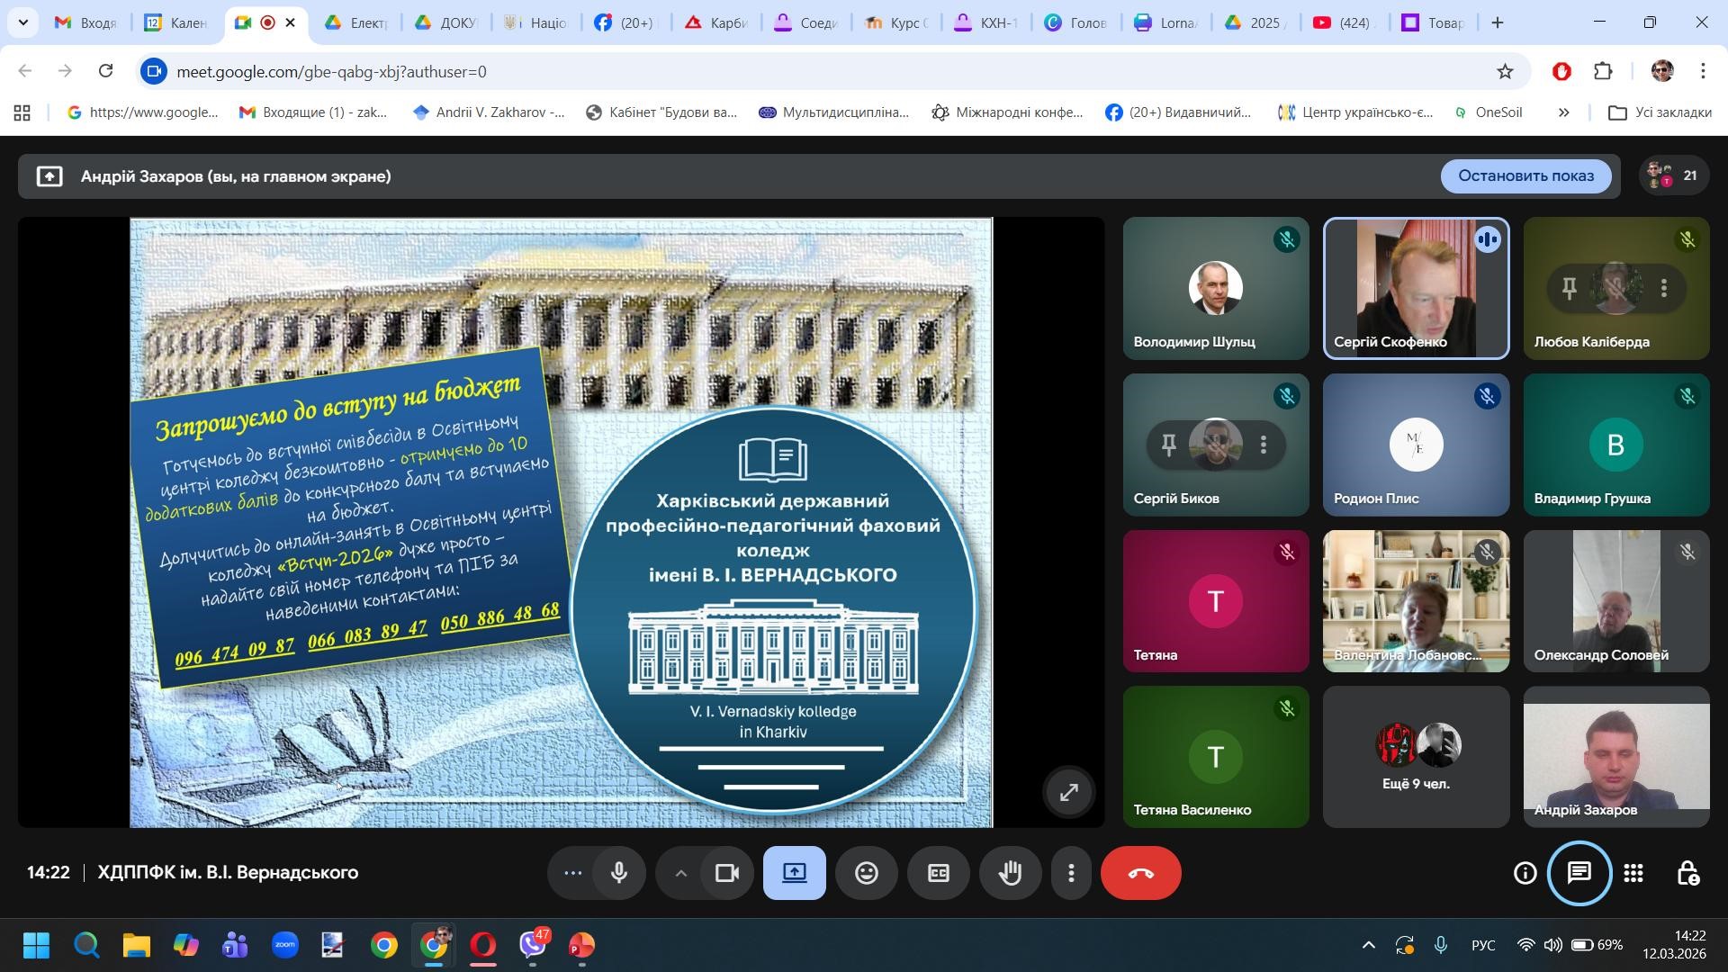Click the Ещё 9 чел. tile

(x=1416, y=758)
